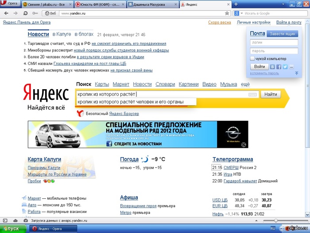The height and width of the screenshot is (233, 310).
Task: Open Facebook icon in Opel banner
Action: click(x=109, y=144)
